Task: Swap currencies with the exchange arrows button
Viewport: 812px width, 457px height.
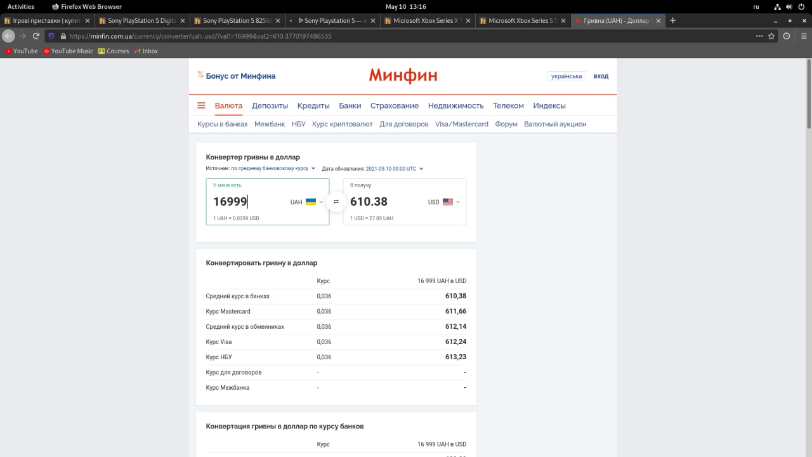Action: pyautogui.click(x=336, y=202)
